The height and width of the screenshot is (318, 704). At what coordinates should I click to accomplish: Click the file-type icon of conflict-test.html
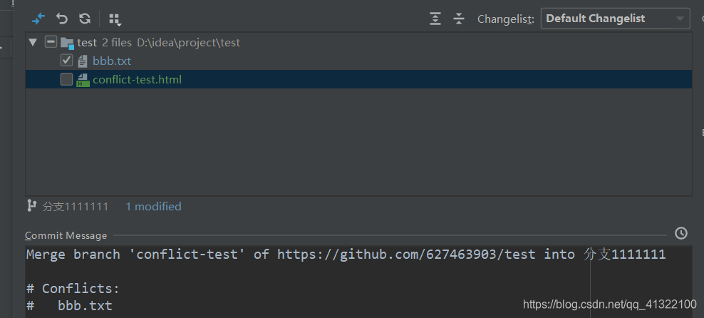point(83,79)
